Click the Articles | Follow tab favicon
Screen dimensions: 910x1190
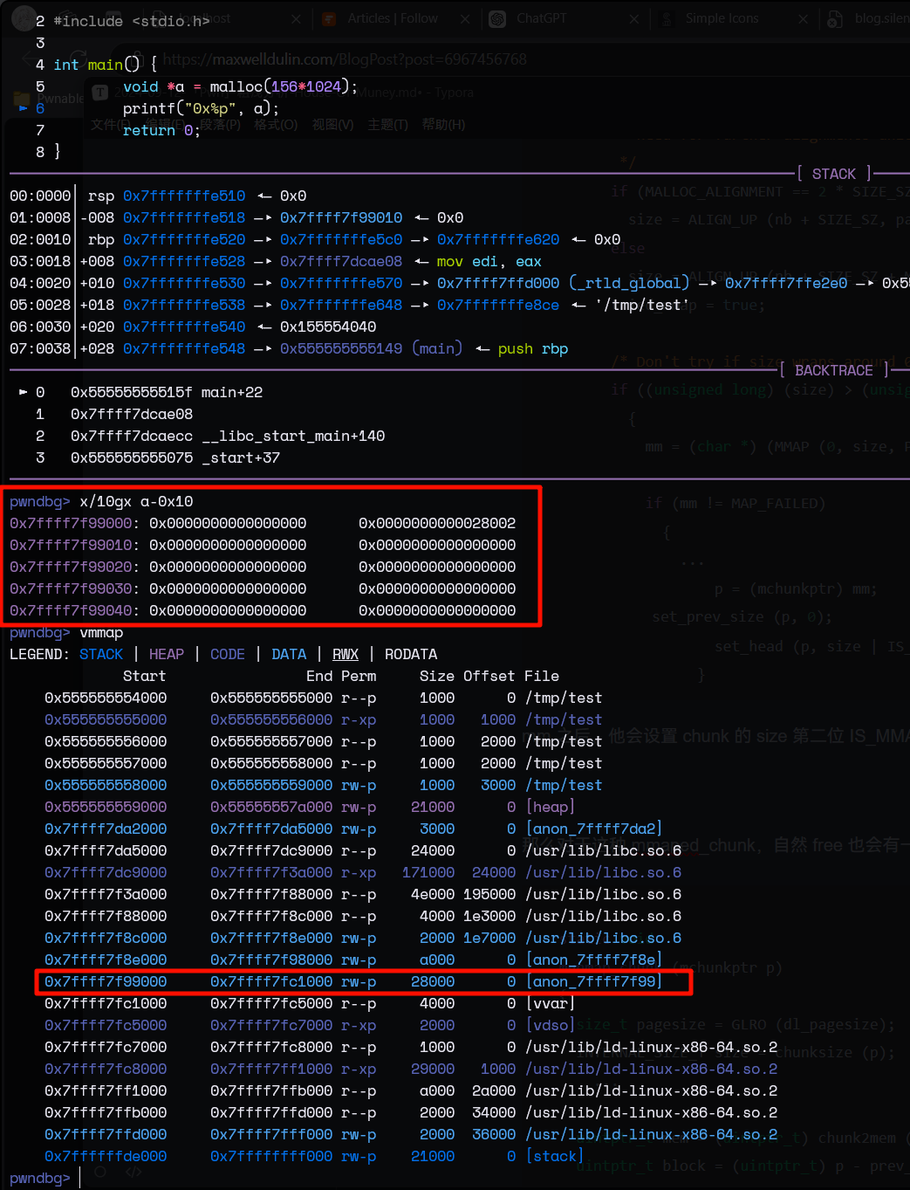(x=329, y=19)
